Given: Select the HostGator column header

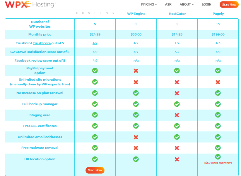Looking at the screenshot, I should (x=177, y=14).
